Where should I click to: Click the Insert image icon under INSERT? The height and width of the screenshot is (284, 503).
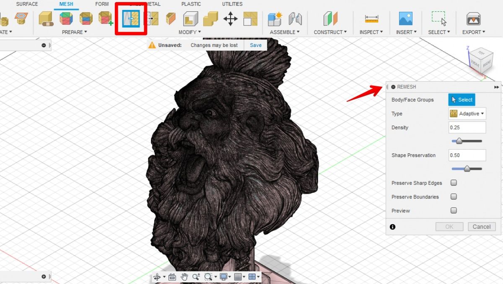click(405, 19)
